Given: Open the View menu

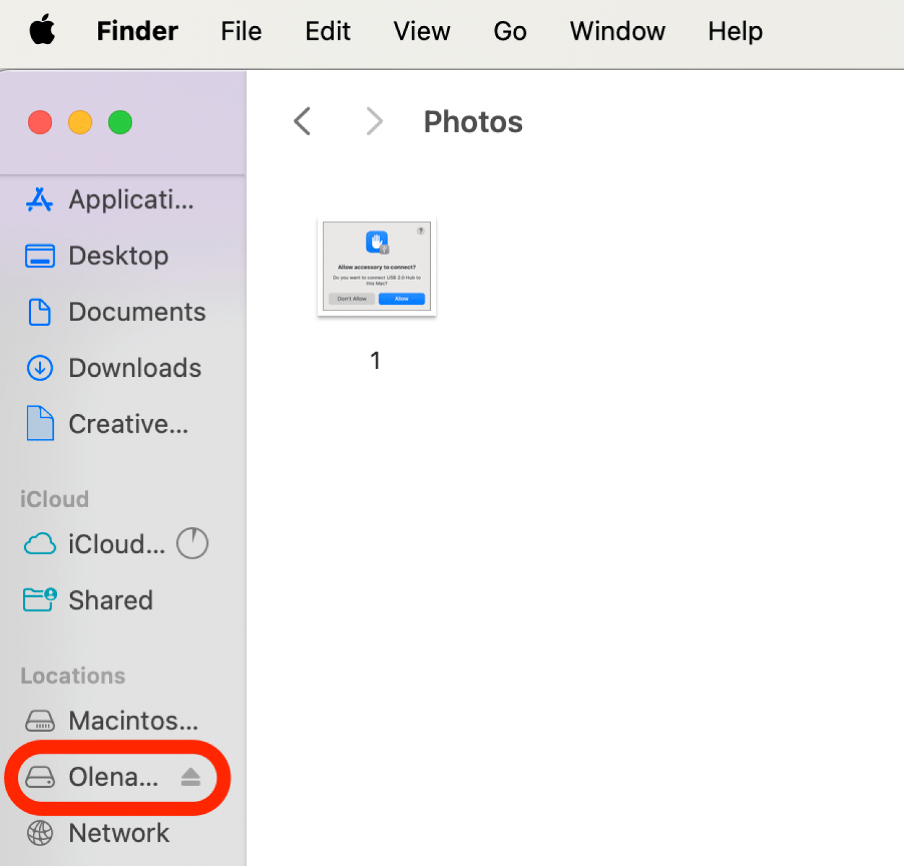Looking at the screenshot, I should (x=422, y=31).
